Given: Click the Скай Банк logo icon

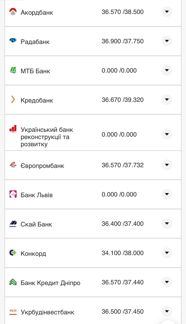Looking at the screenshot, I should (13, 224).
